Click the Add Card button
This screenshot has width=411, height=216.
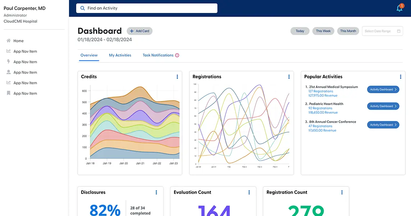[140, 31]
